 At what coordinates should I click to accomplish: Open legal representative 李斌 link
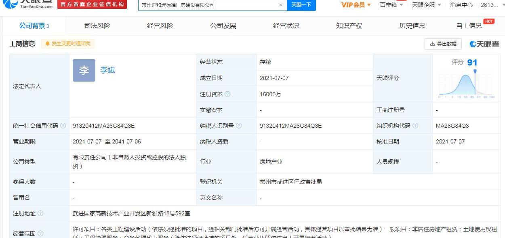click(107, 70)
